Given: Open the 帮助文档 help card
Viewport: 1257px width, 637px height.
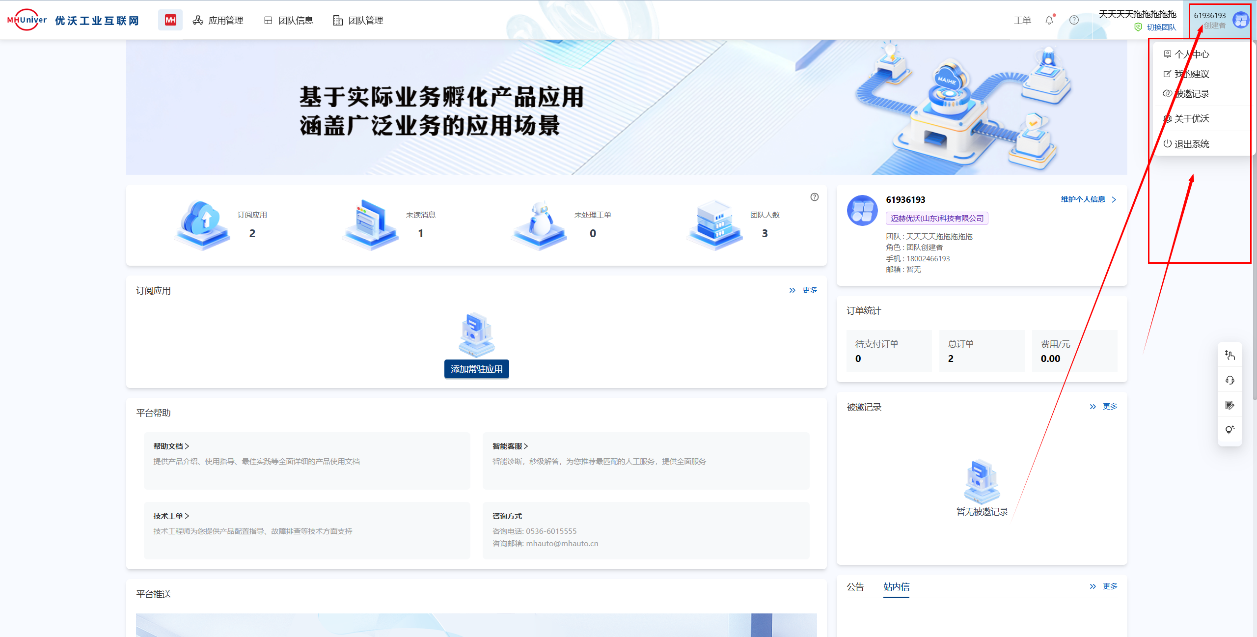Looking at the screenshot, I should point(171,446).
